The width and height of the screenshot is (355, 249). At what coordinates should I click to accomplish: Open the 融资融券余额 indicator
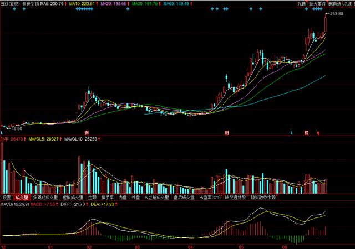tap(263, 197)
